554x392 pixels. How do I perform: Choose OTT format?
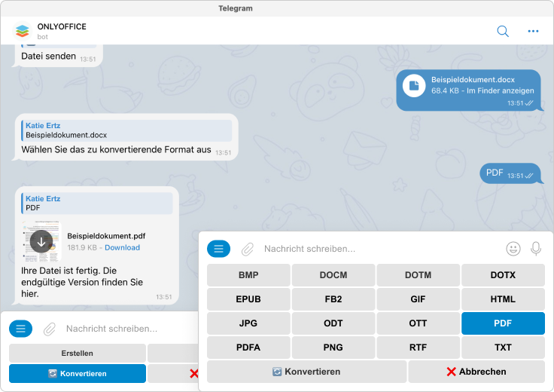point(418,323)
